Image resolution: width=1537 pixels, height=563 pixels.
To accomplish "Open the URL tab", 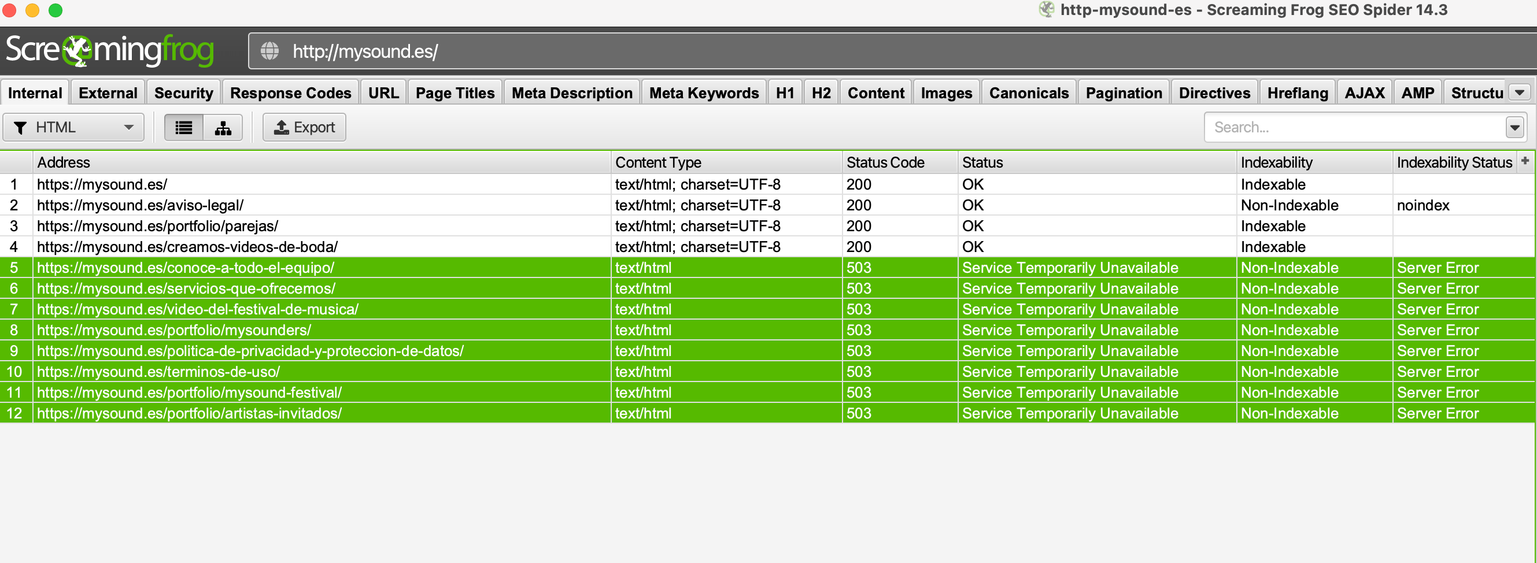I will point(383,93).
